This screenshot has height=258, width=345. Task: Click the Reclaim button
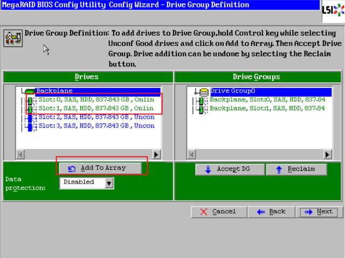click(x=296, y=169)
